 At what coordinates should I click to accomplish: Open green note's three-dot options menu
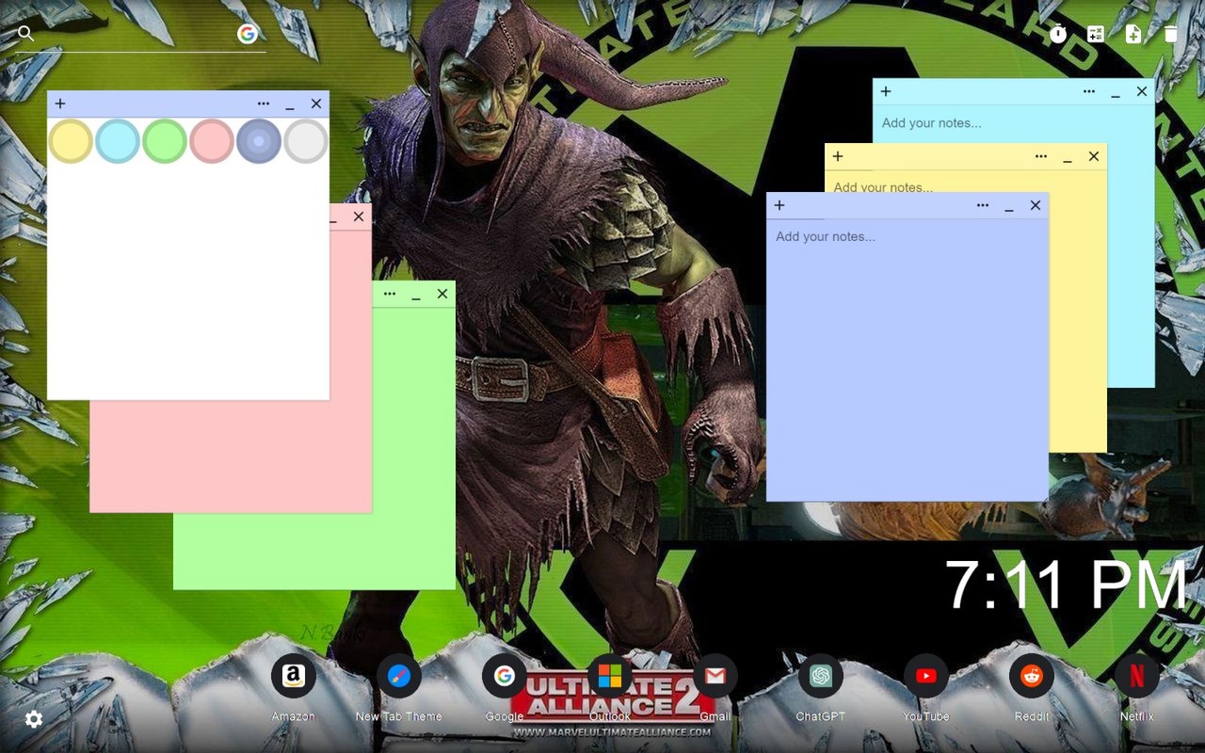point(390,294)
